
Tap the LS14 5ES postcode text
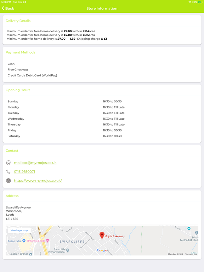(x=12, y=219)
